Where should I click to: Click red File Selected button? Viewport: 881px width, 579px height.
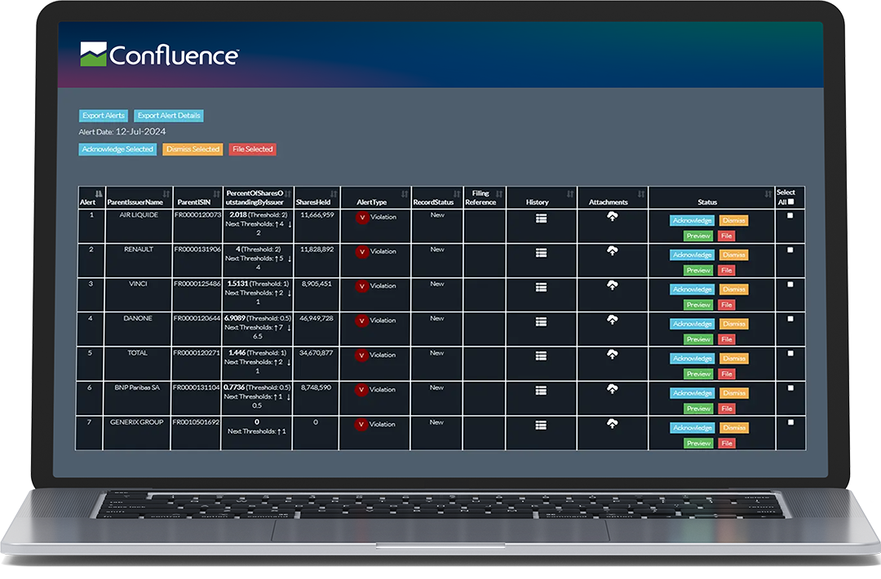[252, 149]
